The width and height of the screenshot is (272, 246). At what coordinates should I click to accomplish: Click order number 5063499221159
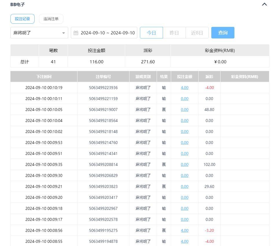pyautogui.click(x=103, y=99)
